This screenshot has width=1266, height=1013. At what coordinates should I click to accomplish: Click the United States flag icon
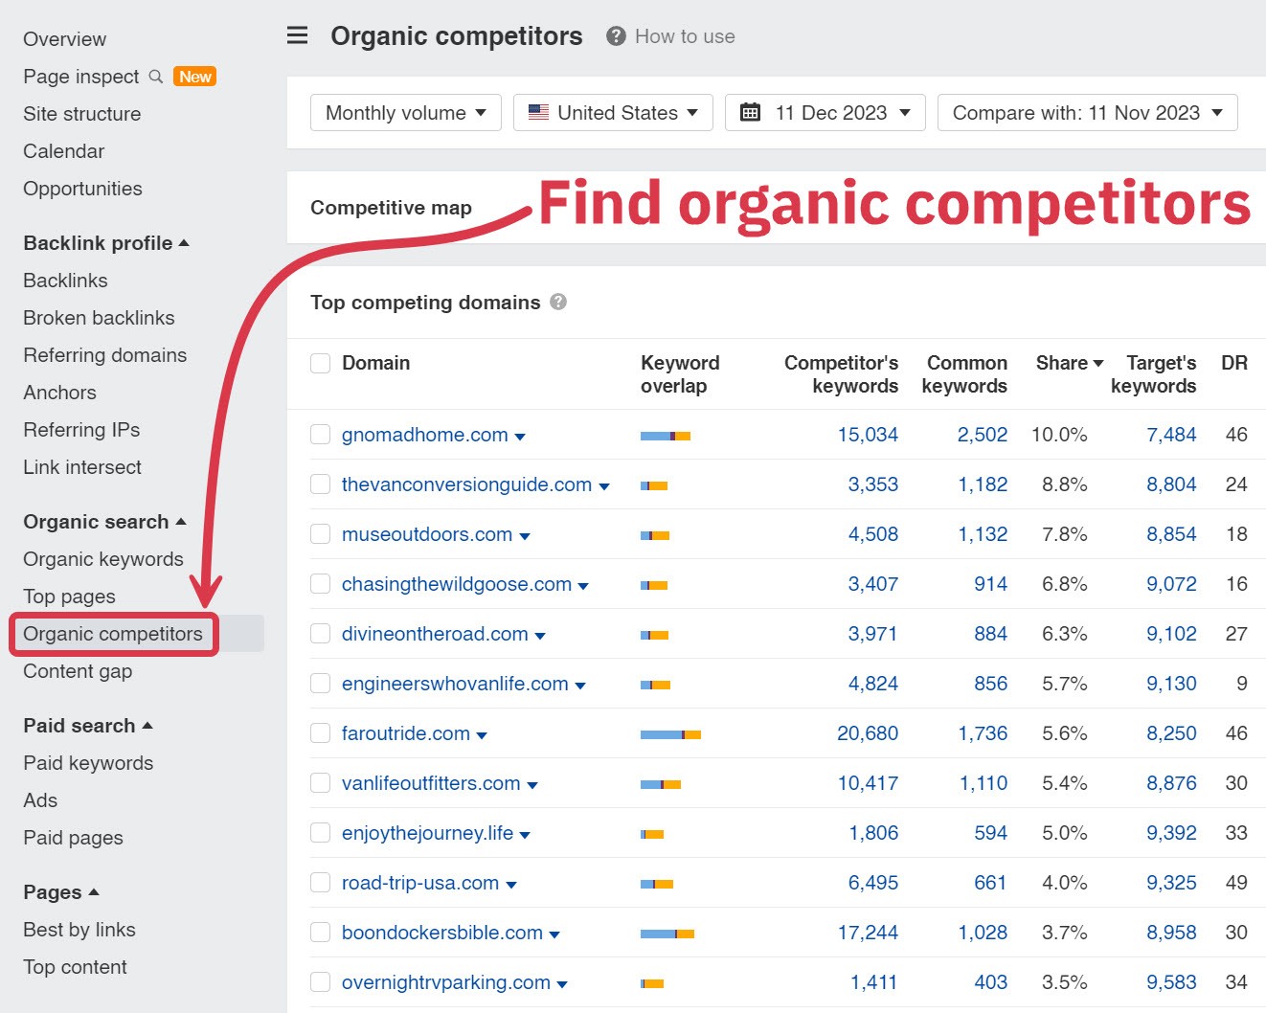coord(539,112)
